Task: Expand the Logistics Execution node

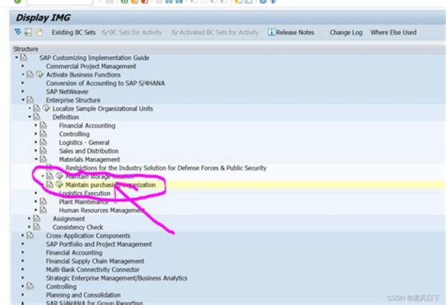Action: (36, 193)
